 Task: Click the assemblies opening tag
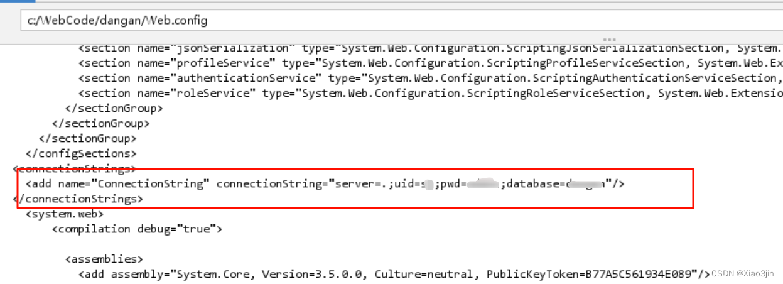[x=104, y=259]
